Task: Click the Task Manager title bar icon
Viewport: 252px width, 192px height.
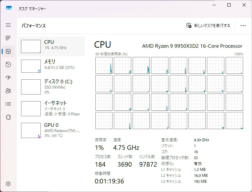Action: coord(9,8)
